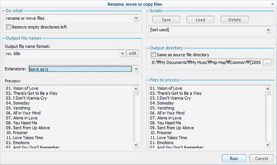The image size is (277, 165).
Task: Run the rename operation
Action: pos(234,158)
